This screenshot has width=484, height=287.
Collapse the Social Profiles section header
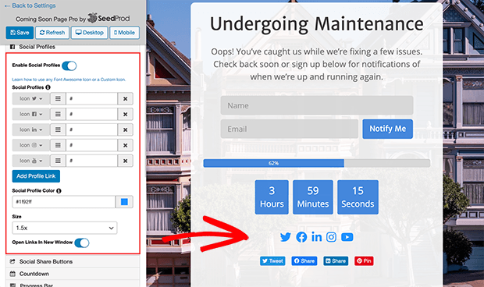tap(73, 47)
